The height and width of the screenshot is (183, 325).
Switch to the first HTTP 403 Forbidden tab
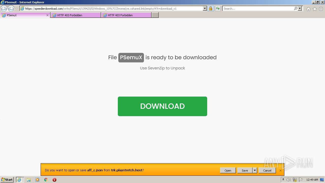pos(76,15)
